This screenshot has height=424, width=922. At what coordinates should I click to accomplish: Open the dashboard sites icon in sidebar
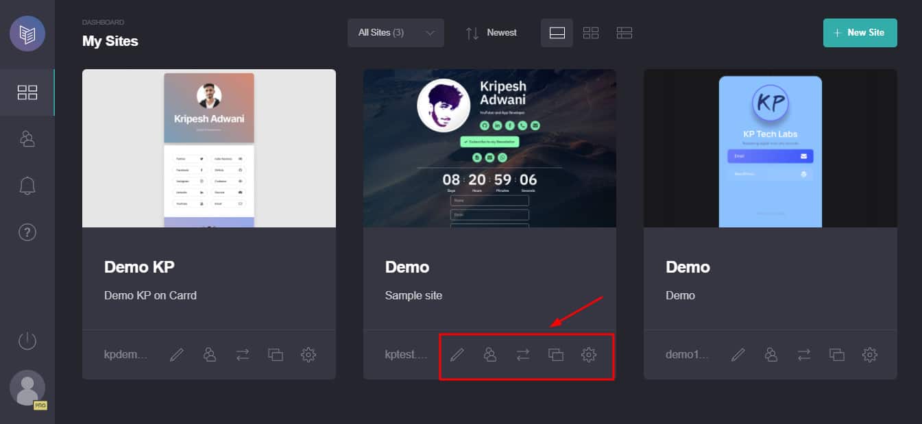[x=27, y=92]
